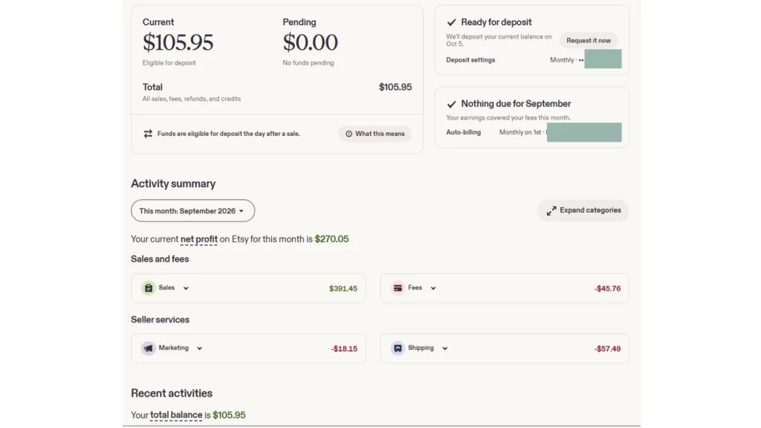Screen dimensions: 761x428
Task: Click the Activity summary heading
Action: pyautogui.click(x=173, y=184)
